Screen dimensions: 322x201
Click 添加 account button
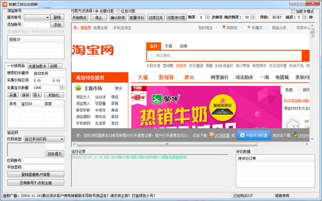pyautogui.click(x=57, y=25)
